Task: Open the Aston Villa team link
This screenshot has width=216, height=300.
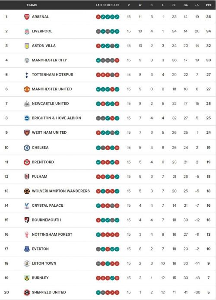Action: (44, 46)
